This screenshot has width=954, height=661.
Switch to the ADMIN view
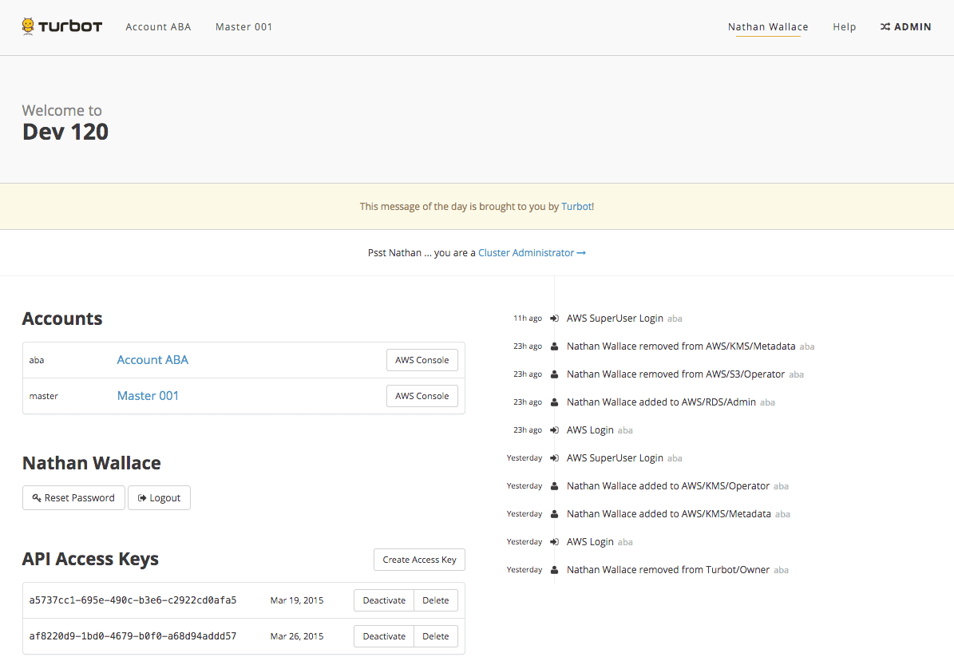pyautogui.click(x=905, y=27)
